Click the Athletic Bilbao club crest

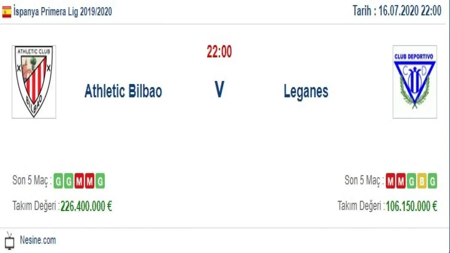coord(34,82)
